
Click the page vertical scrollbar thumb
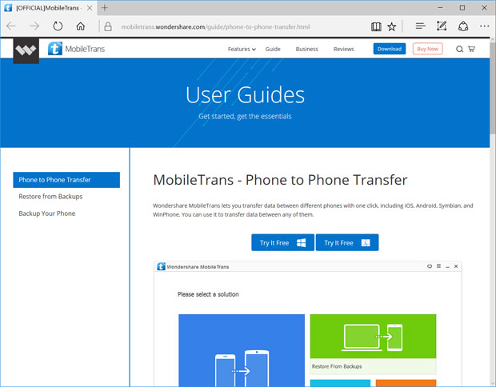pyautogui.click(x=493, y=89)
